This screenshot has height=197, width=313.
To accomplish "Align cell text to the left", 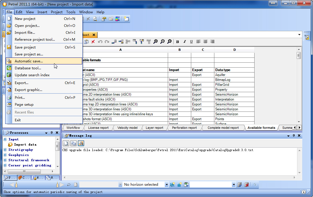I will 198,42.
